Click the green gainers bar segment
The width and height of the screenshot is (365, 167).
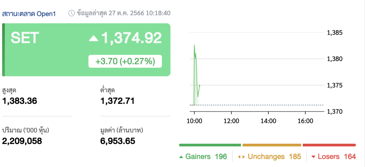[x=210, y=145]
